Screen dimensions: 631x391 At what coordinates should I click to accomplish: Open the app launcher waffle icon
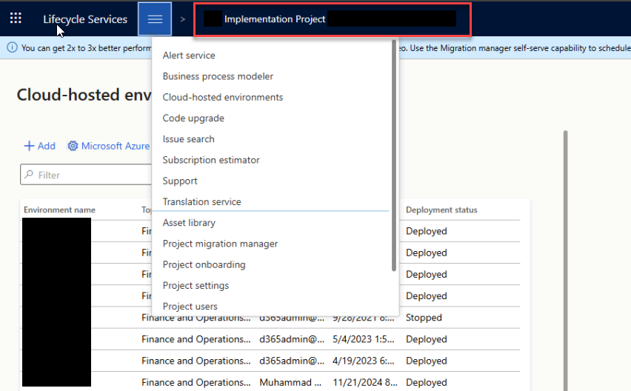coord(16,18)
